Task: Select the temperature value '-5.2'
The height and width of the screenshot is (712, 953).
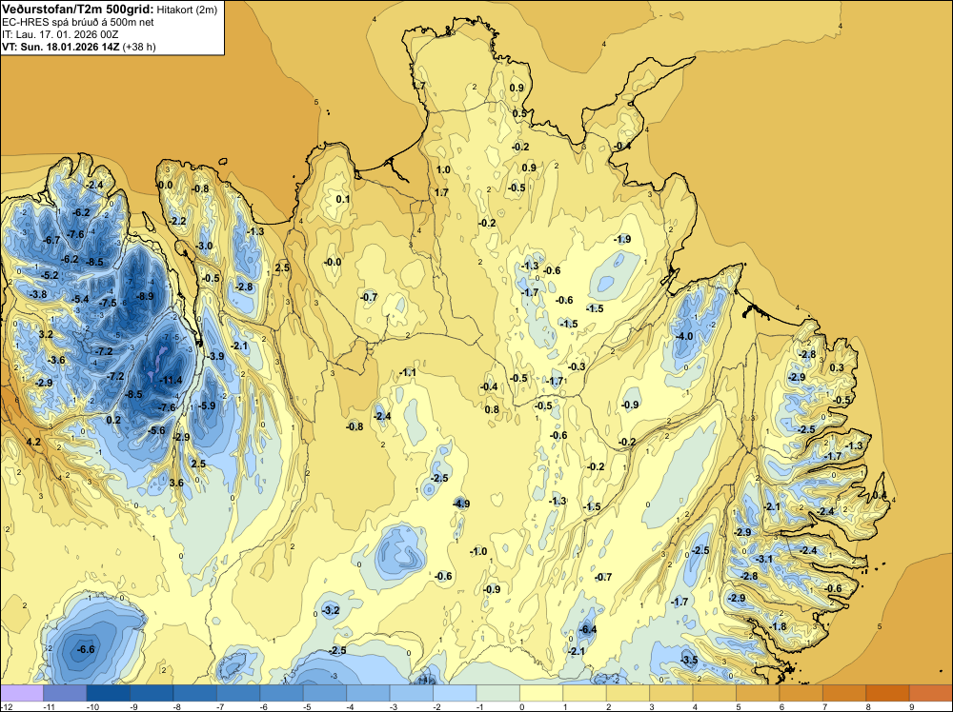Action: tap(50, 275)
